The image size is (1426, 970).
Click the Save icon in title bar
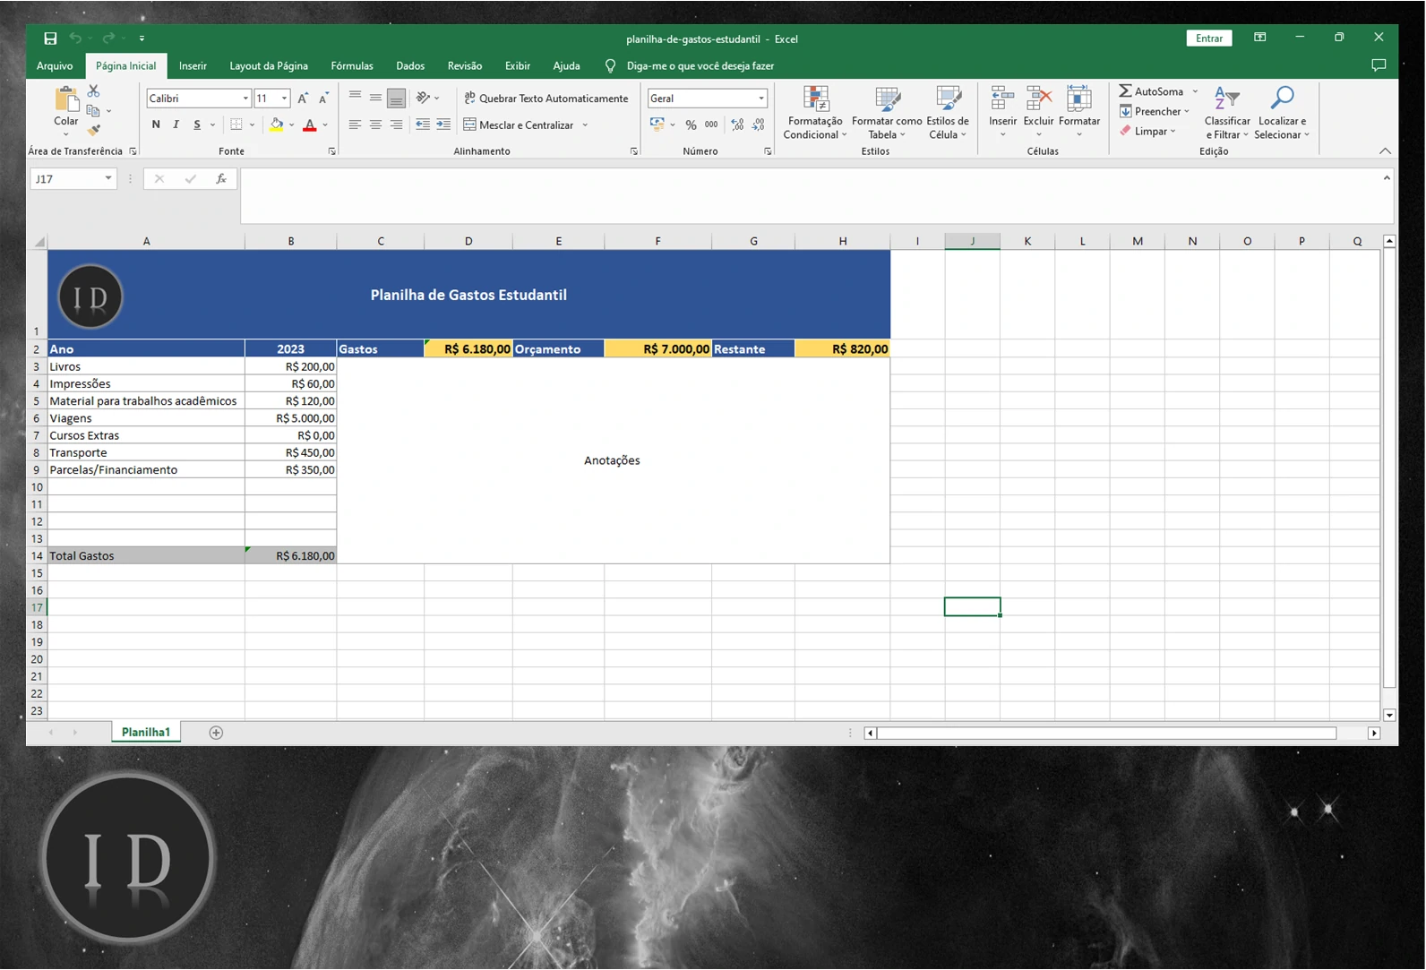tap(50, 39)
